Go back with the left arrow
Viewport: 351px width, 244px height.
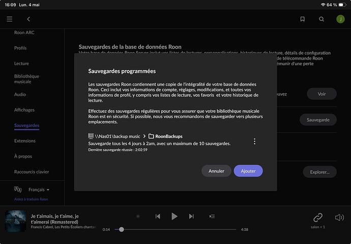coord(28,19)
